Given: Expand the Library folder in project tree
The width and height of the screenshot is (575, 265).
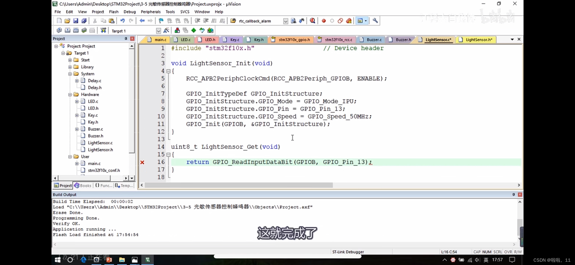Looking at the screenshot, I should (x=70, y=67).
